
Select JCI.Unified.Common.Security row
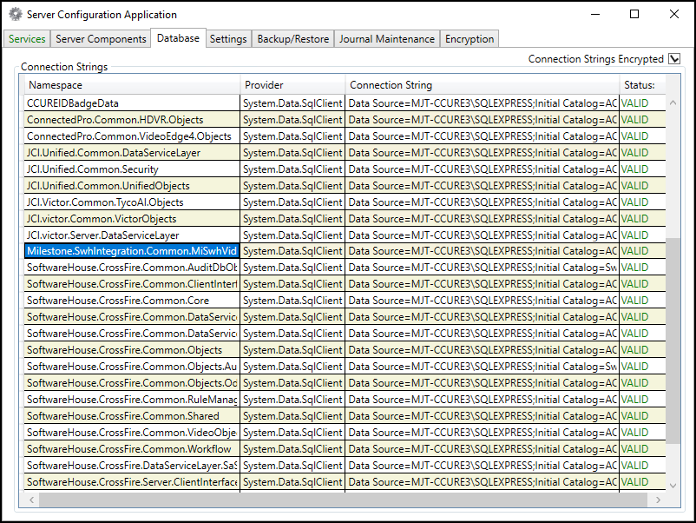tap(130, 169)
